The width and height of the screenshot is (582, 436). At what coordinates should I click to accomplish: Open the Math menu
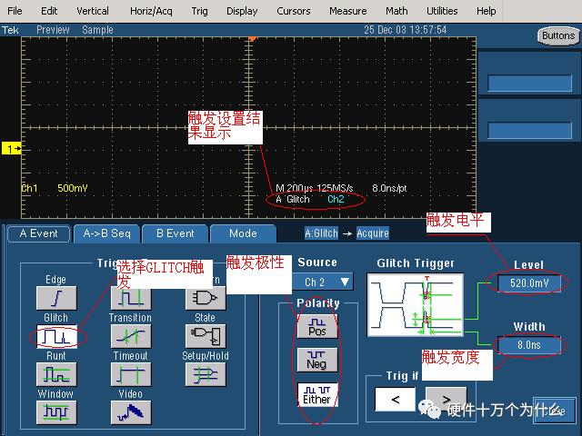coord(396,11)
